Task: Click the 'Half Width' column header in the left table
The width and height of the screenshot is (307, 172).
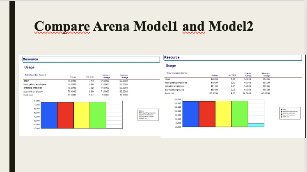Action: pyautogui.click(x=90, y=77)
